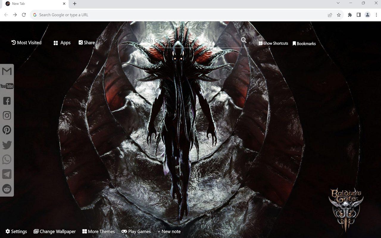Reload the current page
The height and width of the screenshot is (238, 381).
pyautogui.click(x=24, y=15)
